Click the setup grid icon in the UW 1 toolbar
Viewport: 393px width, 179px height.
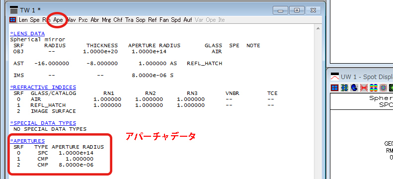tap(335, 88)
